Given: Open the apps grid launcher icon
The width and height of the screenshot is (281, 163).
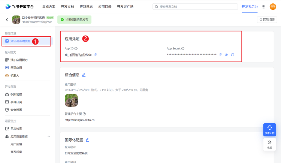Looking at the screenshot, I should 263,7.
